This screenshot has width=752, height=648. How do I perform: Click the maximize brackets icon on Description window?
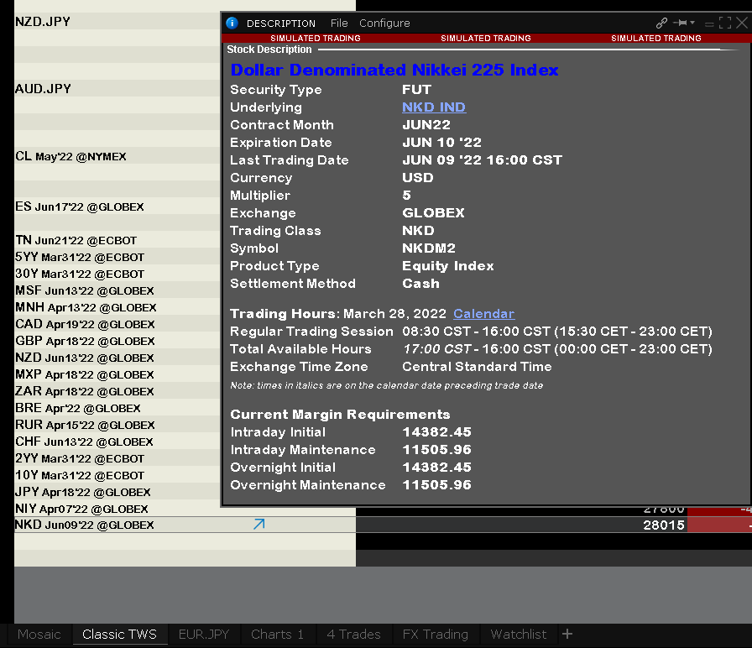pyautogui.click(x=725, y=23)
